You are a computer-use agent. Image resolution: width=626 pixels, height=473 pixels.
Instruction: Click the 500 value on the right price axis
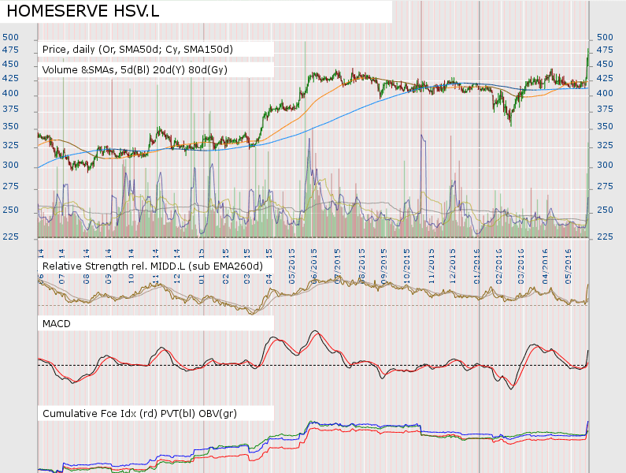click(605, 37)
